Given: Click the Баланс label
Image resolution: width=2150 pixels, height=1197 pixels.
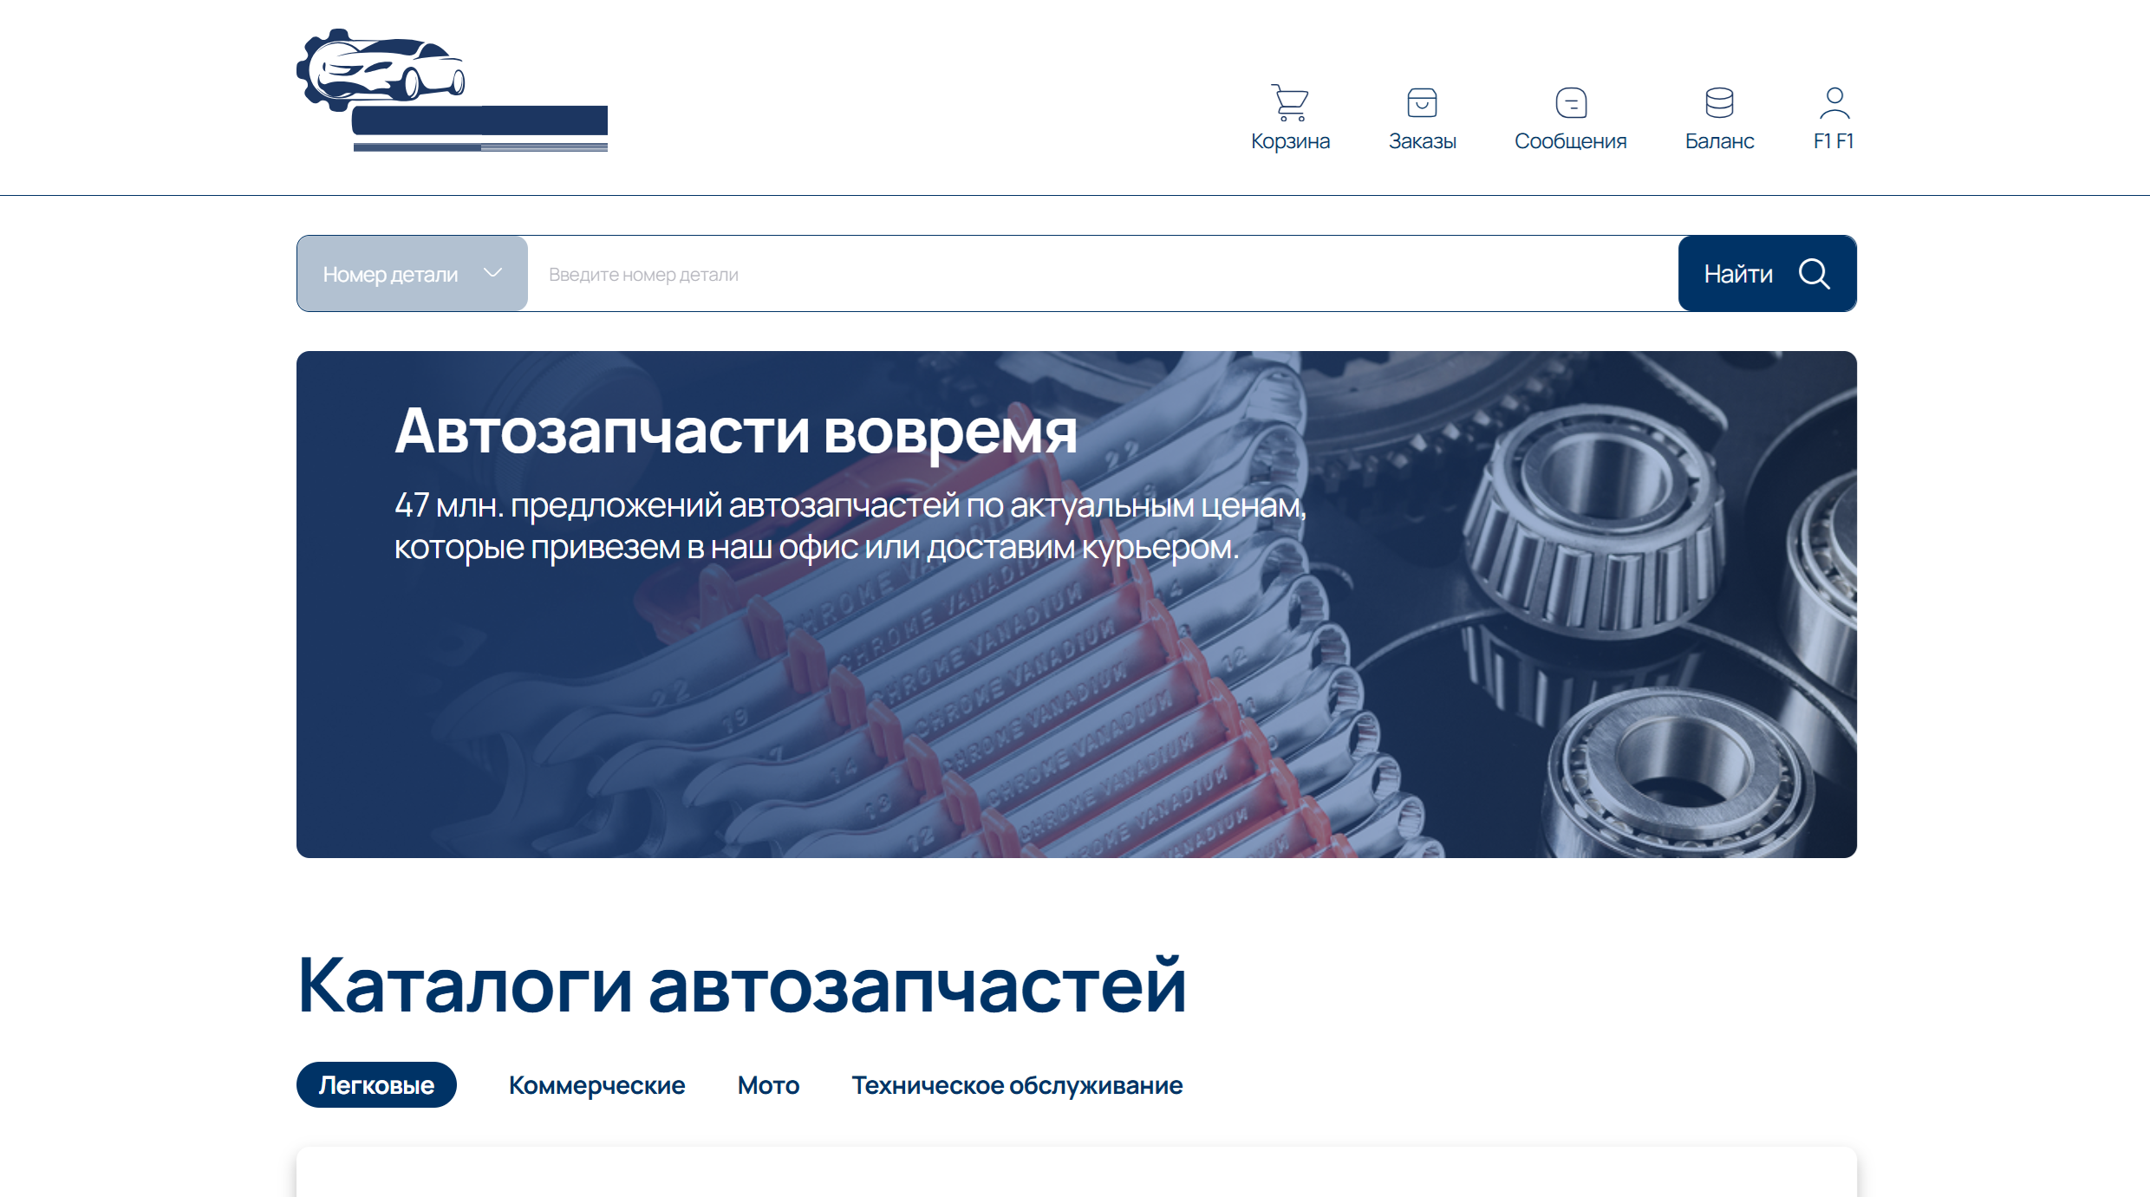Looking at the screenshot, I should click(x=1720, y=141).
